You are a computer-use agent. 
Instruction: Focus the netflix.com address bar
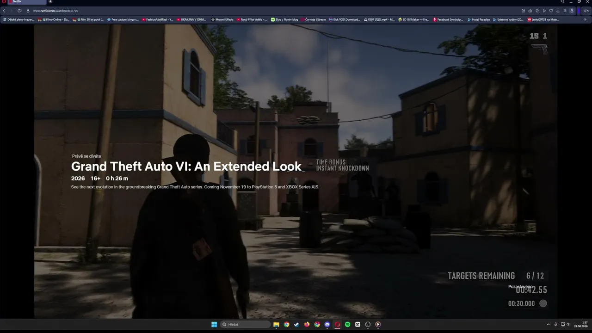pos(273,11)
